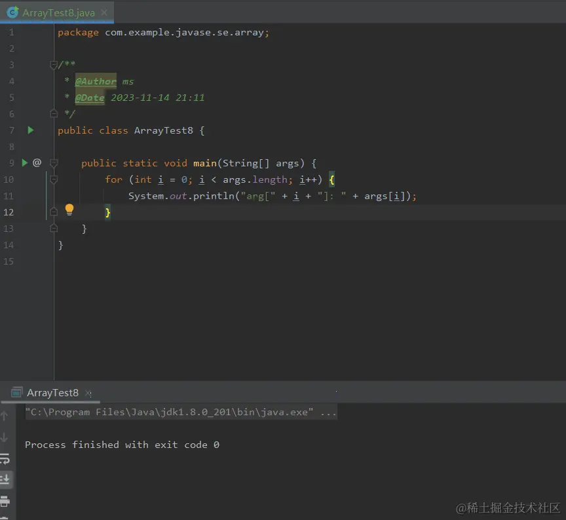Fold the main method end at line 13

pyautogui.click(x=54, y=229)
